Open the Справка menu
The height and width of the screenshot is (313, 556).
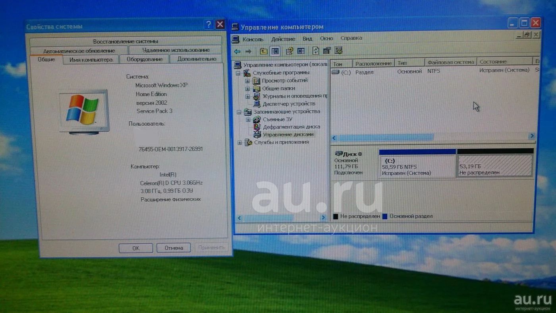[351, 38]
